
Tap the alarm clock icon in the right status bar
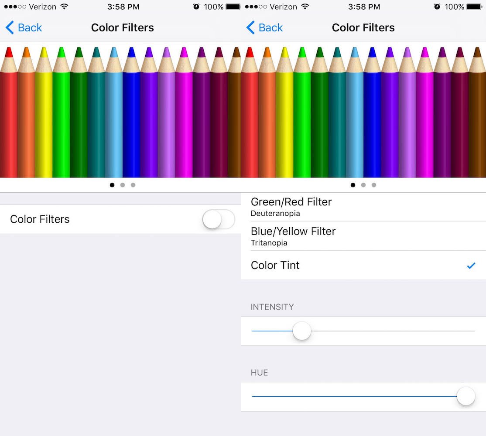pyautogui.click(x=437, y=7)
